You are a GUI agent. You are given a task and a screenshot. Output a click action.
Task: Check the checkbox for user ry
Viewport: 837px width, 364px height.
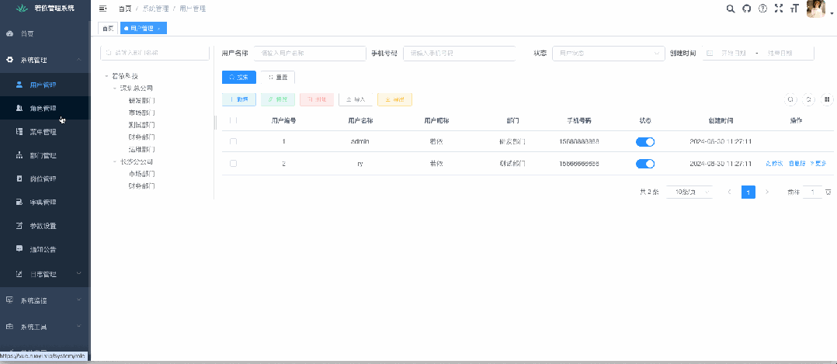233,164
